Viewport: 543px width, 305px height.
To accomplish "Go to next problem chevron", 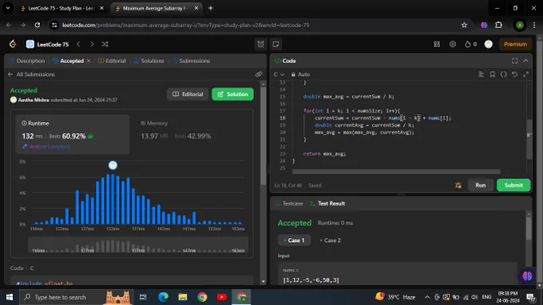I will tap(92, 45).
